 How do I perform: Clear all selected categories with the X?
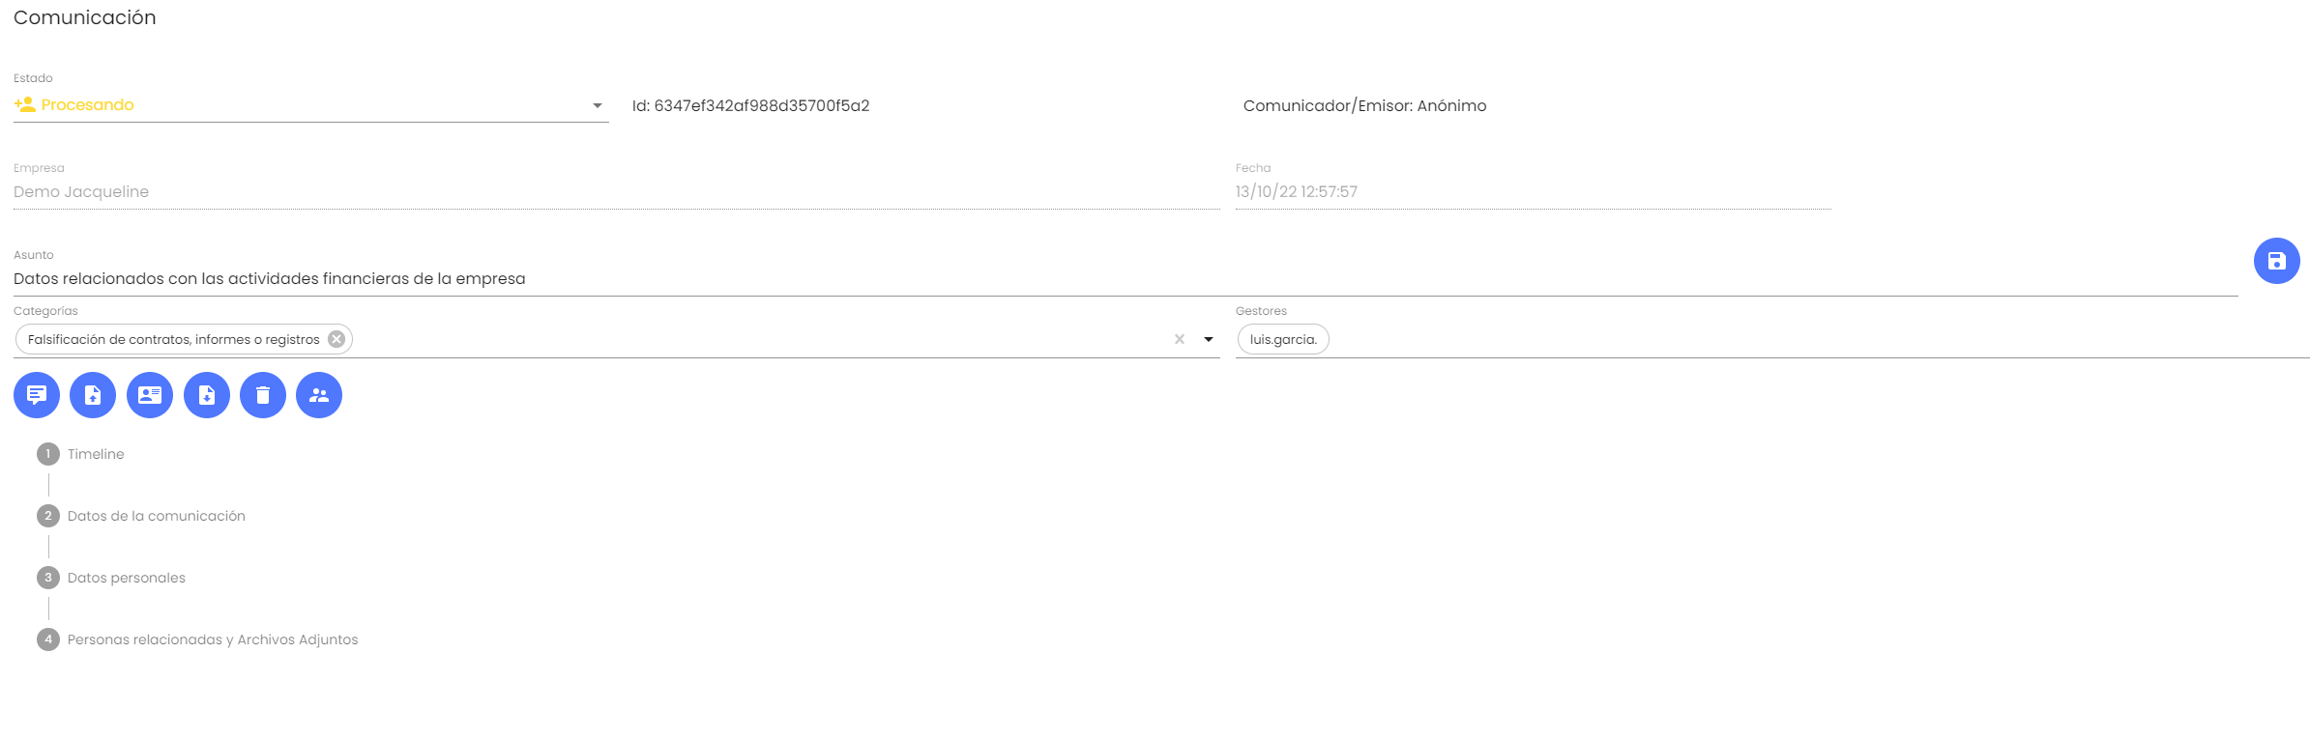click(1179, 339)
